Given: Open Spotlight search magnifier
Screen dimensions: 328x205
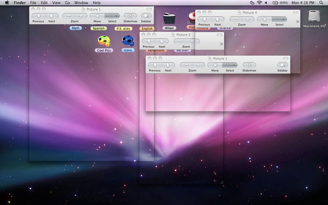Looking at the screenshot, I should tap(321, 3).
